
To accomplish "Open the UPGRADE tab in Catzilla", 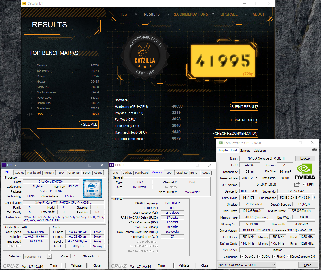I will [x=229, y=14].
